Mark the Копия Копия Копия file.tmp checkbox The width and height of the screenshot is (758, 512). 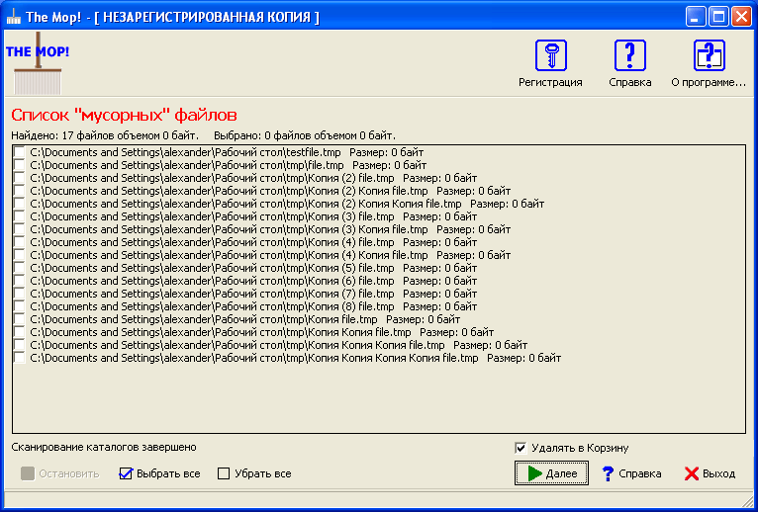(x=19, y=358)
